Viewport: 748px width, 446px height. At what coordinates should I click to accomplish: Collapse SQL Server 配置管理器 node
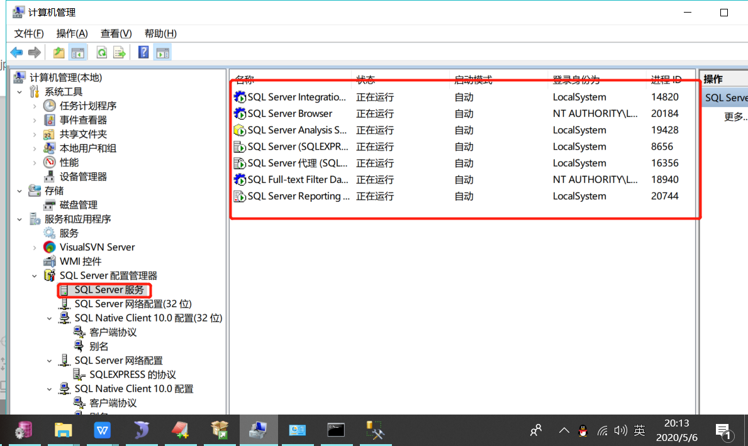coord(35,276)
